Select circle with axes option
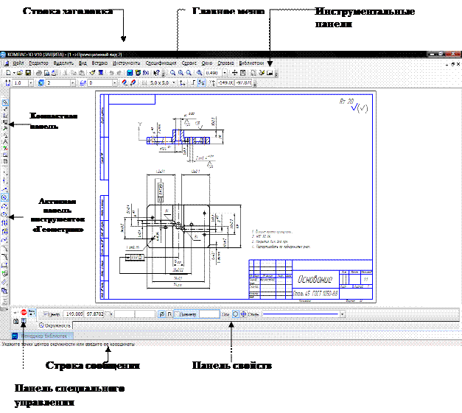 (x=243, y=314)
